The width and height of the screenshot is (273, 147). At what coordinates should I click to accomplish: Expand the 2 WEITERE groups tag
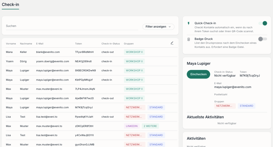click(150, 126)
